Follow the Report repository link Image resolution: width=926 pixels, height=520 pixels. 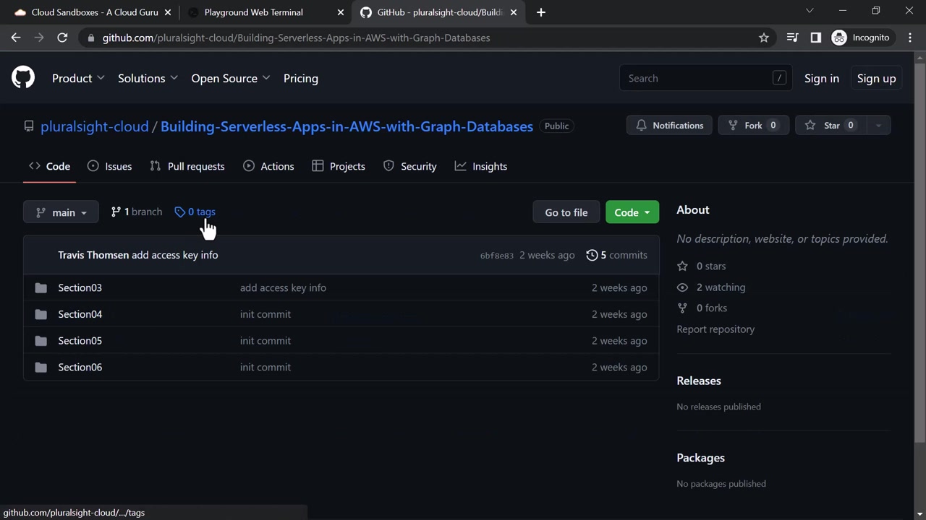pos(715,329)
